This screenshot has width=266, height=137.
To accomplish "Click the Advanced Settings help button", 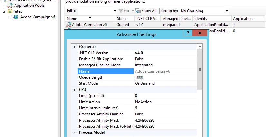I will (188, 33).
